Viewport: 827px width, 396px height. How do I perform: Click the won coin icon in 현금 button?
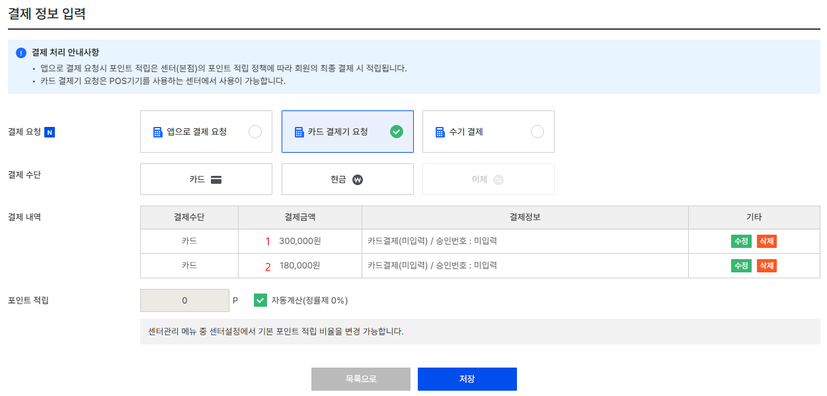pos(358,179)
